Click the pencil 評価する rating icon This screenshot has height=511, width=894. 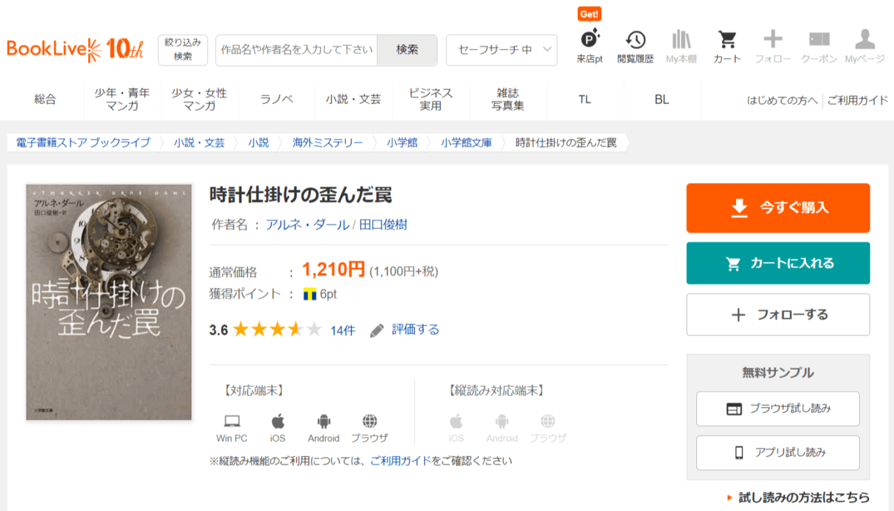(377, 330)
